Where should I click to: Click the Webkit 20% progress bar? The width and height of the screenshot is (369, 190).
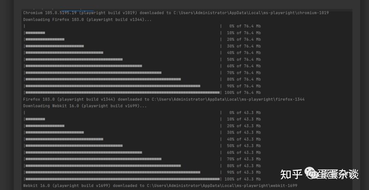45,126
